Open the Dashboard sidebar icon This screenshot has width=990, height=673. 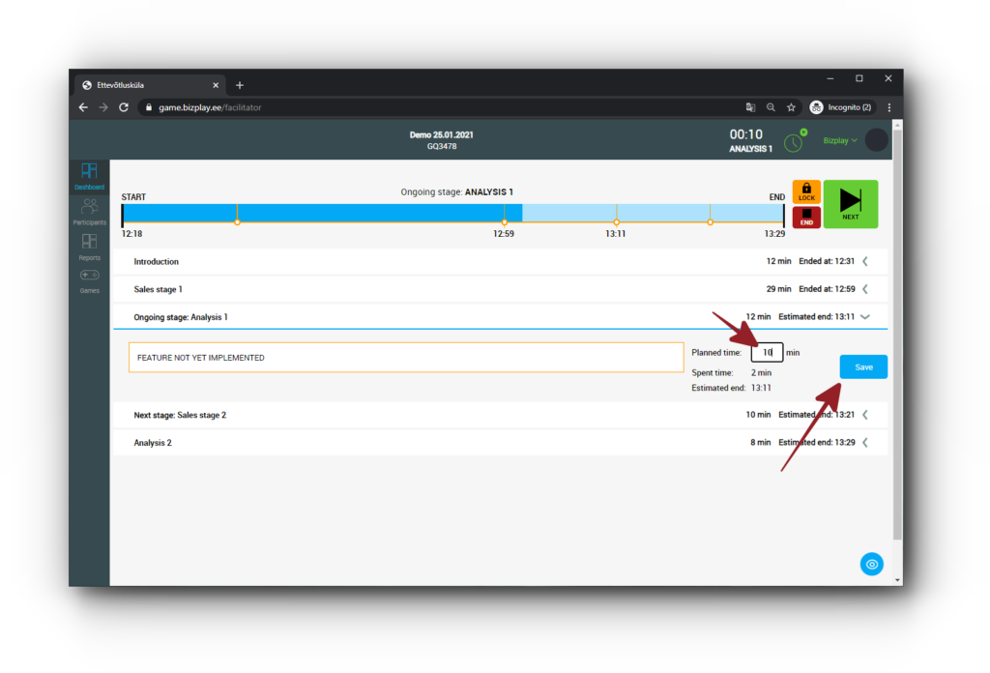click(89, 176)
